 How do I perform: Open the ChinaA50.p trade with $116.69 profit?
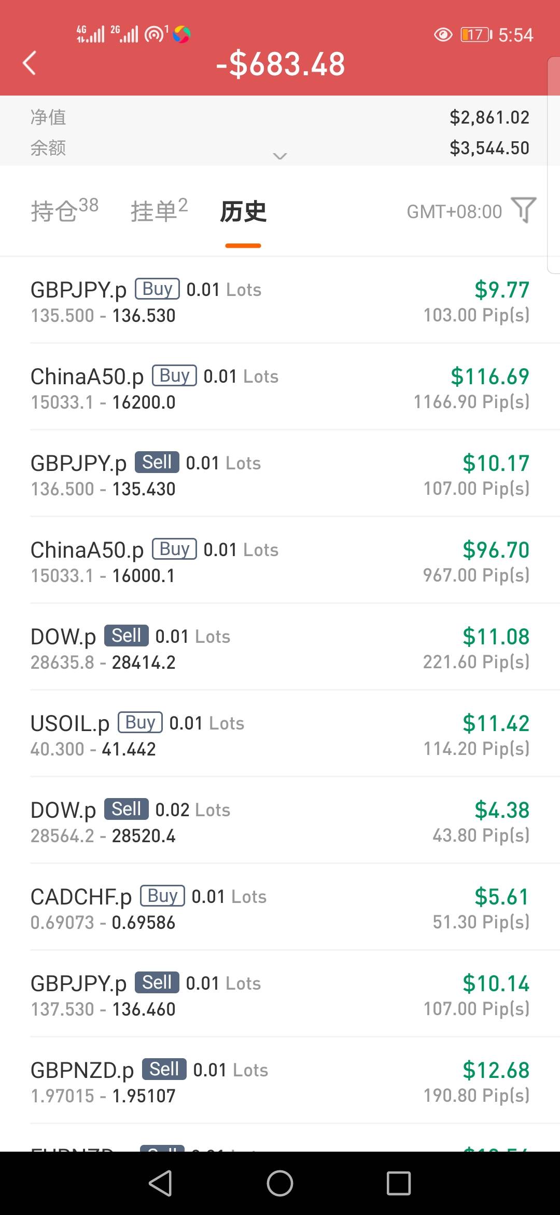click(280, 388)
